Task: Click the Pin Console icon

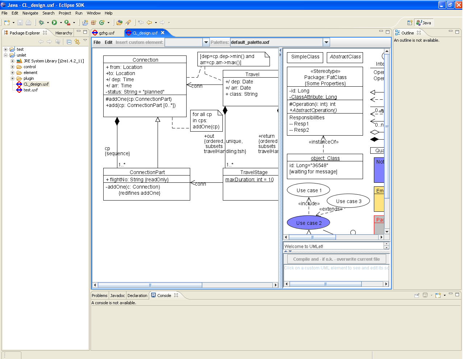Action: pyautogui.click(x=417, y=295)
